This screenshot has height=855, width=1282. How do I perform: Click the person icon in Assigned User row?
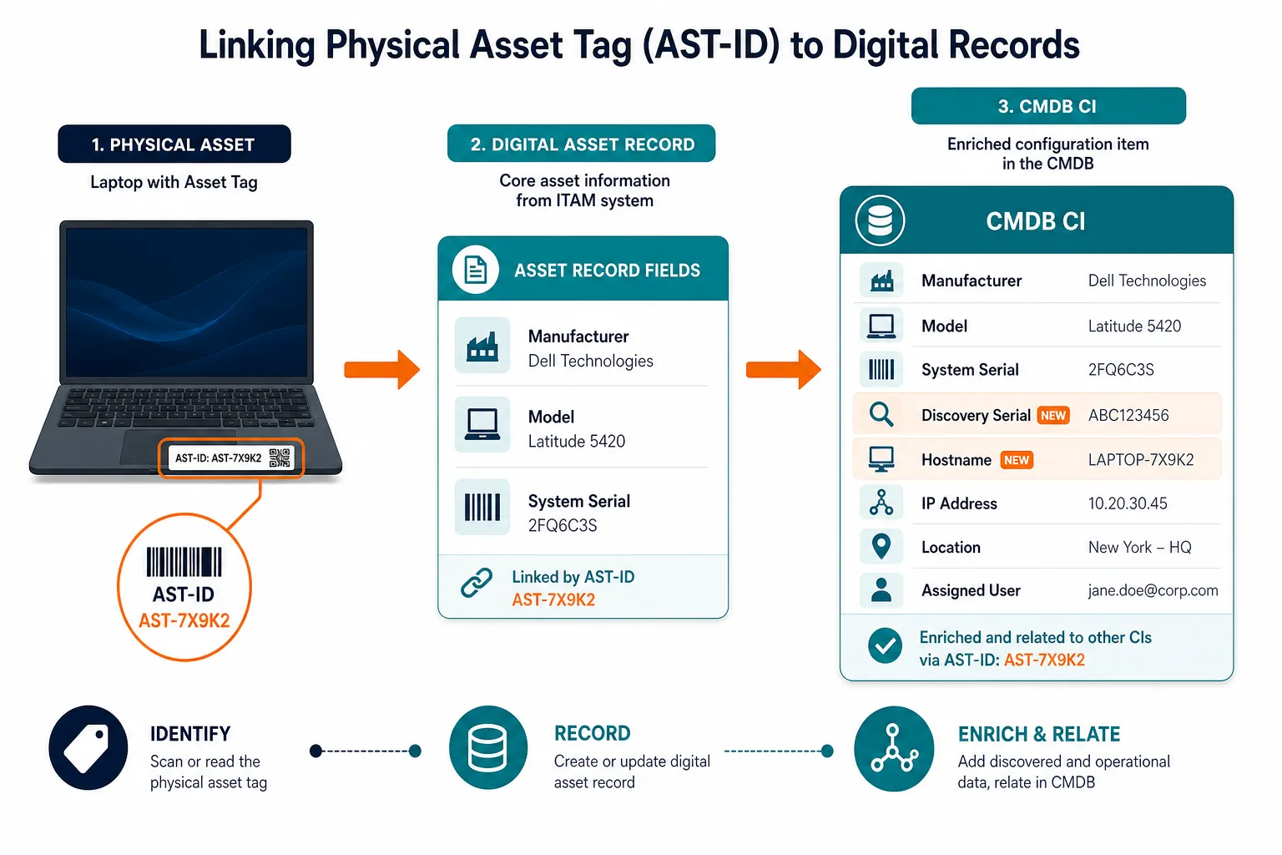coord(881,590)
